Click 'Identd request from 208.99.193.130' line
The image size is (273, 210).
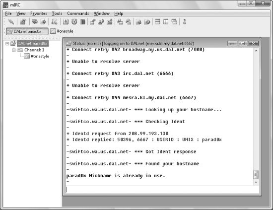[118, 134]
